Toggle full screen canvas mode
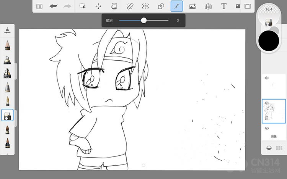 click(248, 6)
